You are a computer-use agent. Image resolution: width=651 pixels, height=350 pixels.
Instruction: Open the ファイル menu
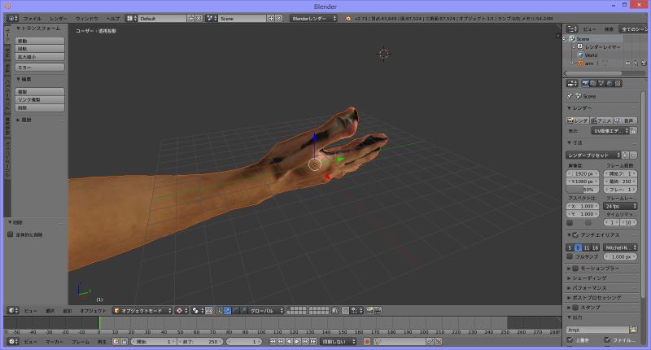(x=32, y=17)
